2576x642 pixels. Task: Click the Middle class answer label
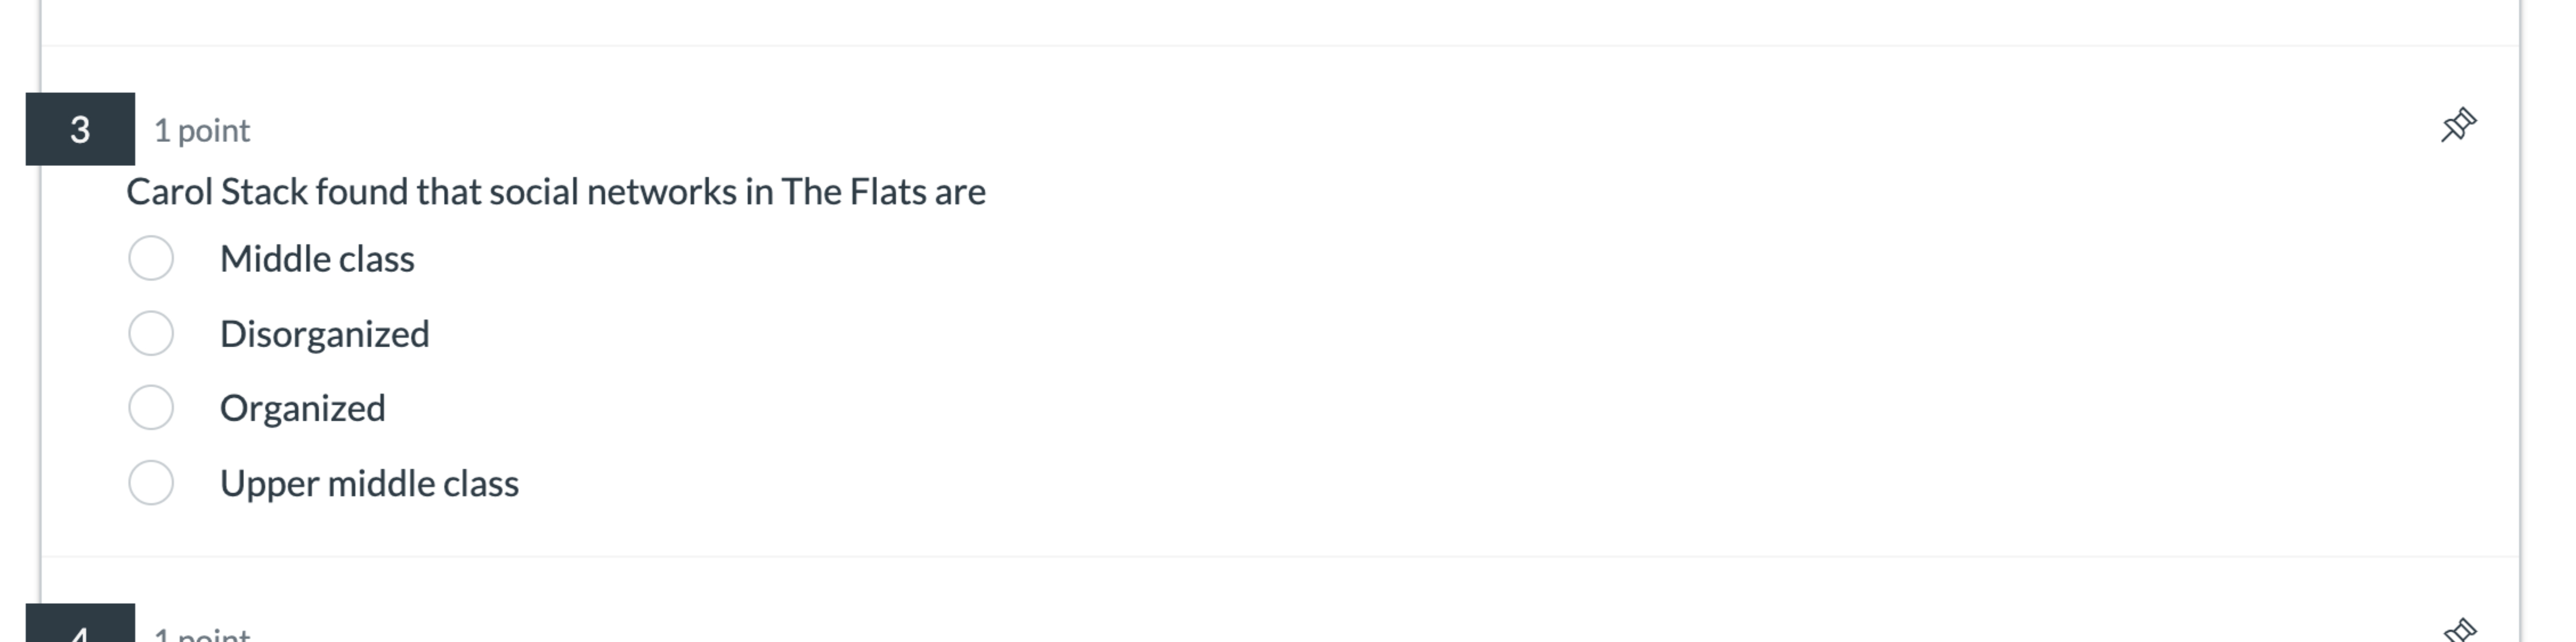(318, 259)
